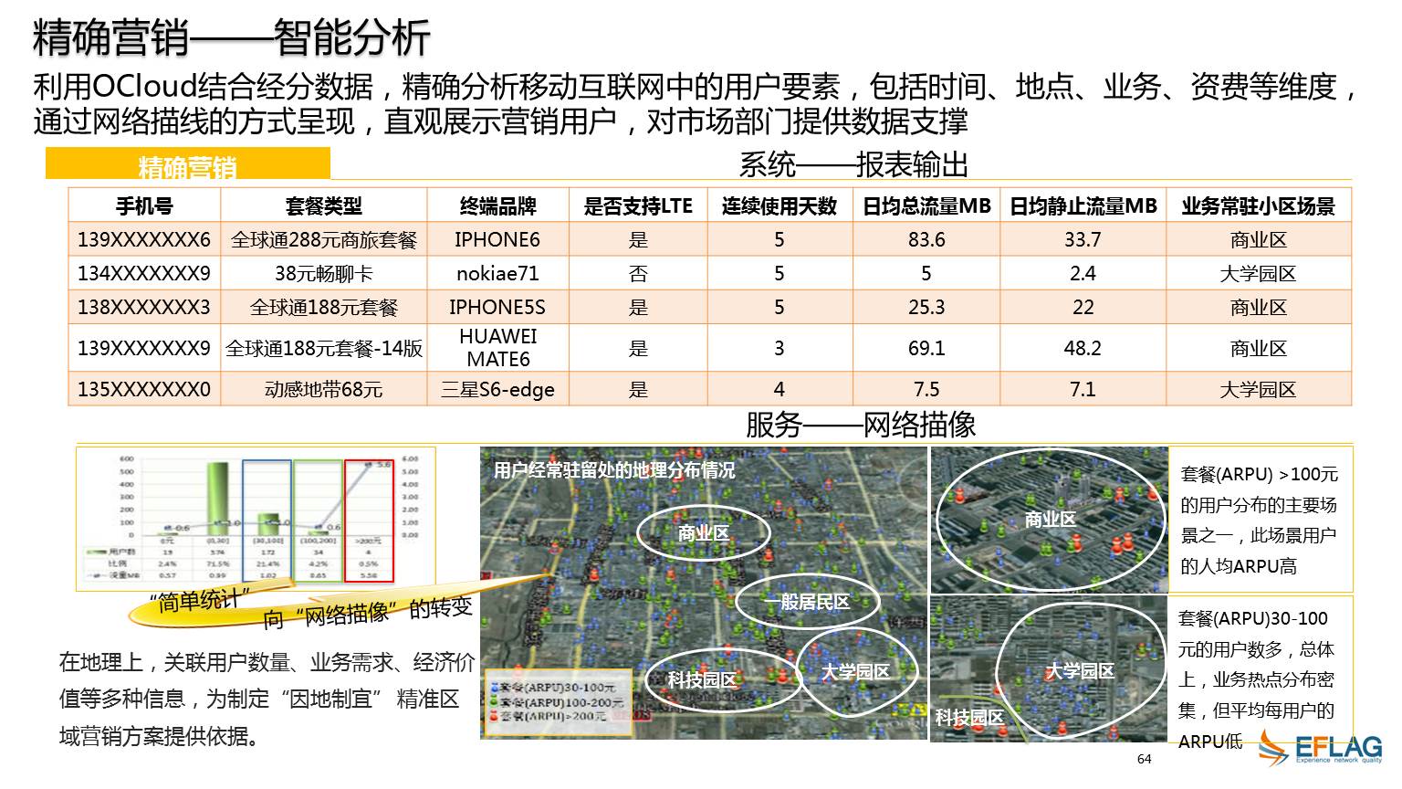This screenshot has height=789, width=1402.
Task: Click the 连续使用天数 column header
Action: [x=779, y=206]
